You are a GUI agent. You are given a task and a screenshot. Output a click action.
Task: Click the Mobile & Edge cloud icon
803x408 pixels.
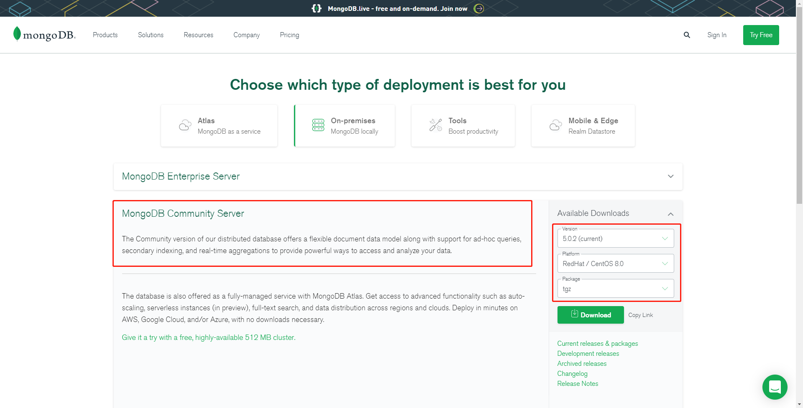click(x=555, y=125)
